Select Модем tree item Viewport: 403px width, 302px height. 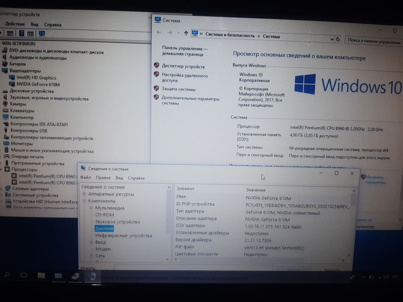(103, 249)
